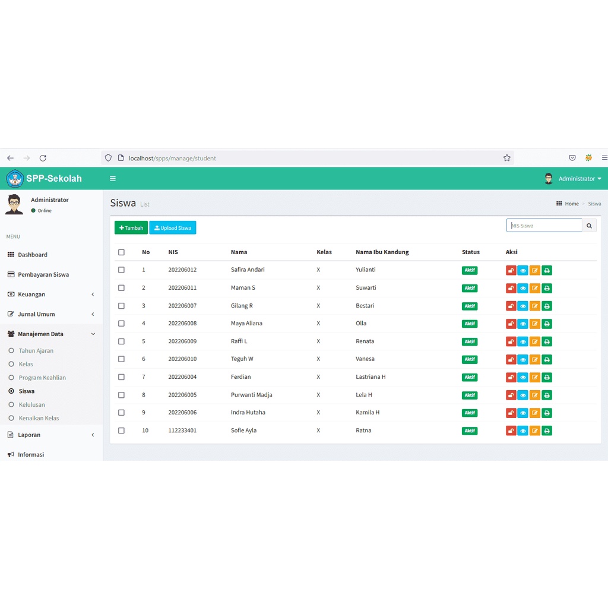This screenshot has height=608, width=608.
Task: Check the select-all checkbox in table header
Action: (x=121, y=252)
